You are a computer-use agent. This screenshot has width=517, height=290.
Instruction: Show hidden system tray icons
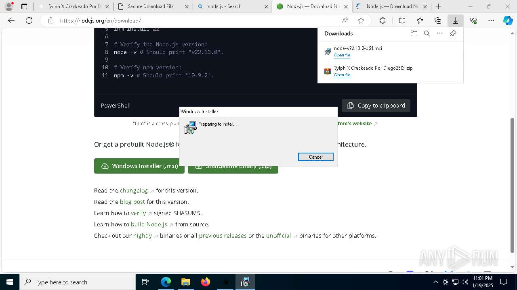click(435, 282)
